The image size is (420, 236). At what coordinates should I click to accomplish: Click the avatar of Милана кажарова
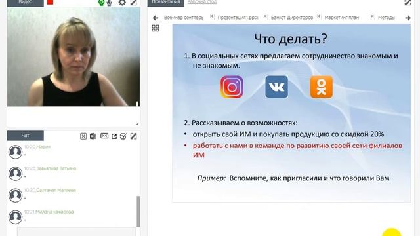tap(15, 217)
